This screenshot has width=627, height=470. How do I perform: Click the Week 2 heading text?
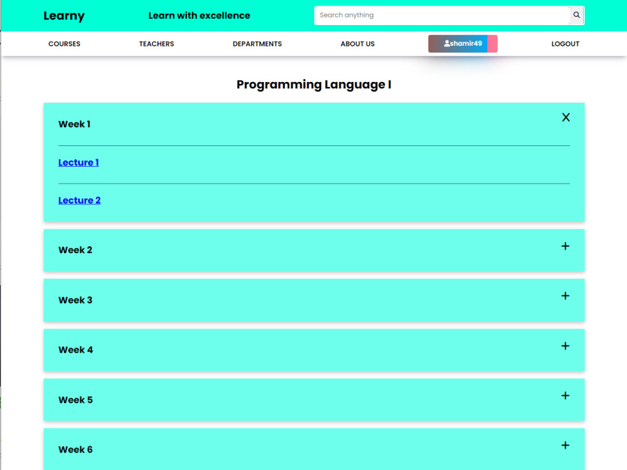(75, 250)
